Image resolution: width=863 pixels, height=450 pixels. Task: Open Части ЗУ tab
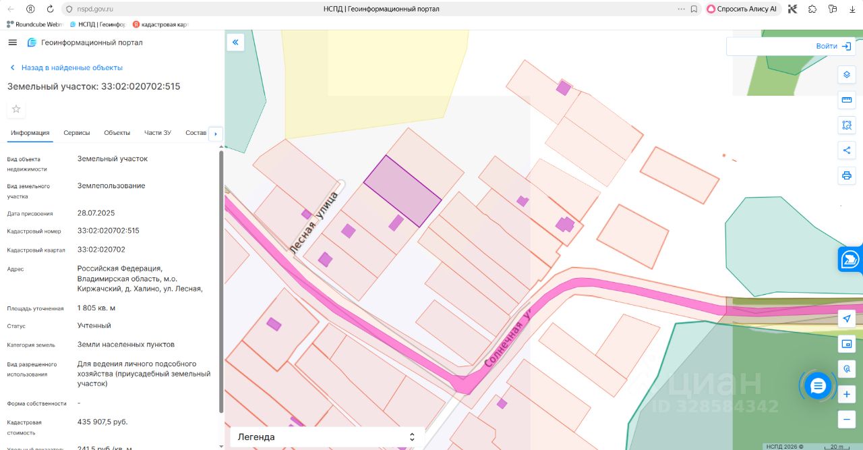point(157,133)
